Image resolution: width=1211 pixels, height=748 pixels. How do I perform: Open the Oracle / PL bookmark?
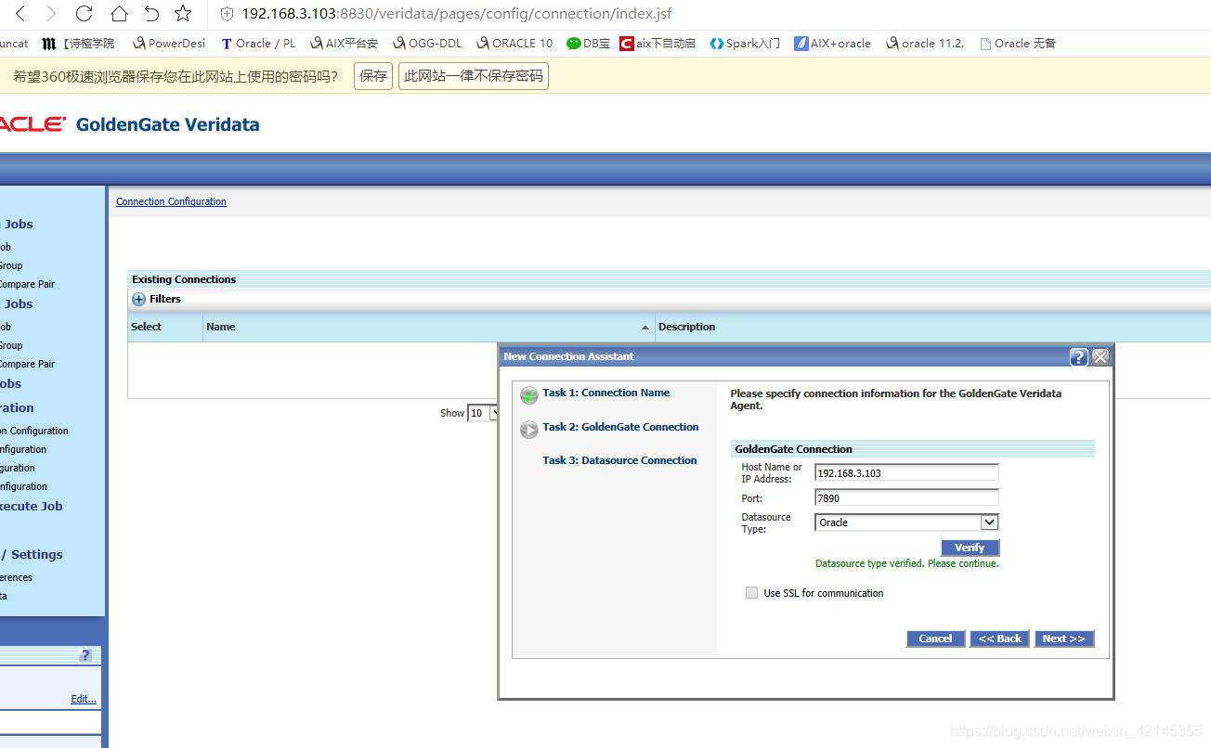[x=258, y=44]
